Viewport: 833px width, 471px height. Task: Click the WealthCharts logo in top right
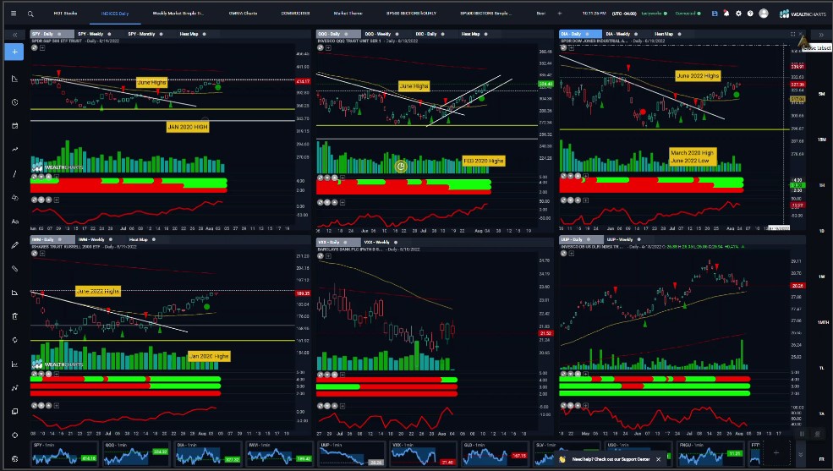coord(803,14)
